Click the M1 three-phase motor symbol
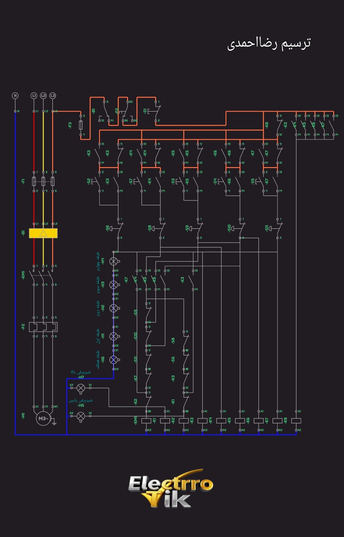 click(x=43, y=418)
